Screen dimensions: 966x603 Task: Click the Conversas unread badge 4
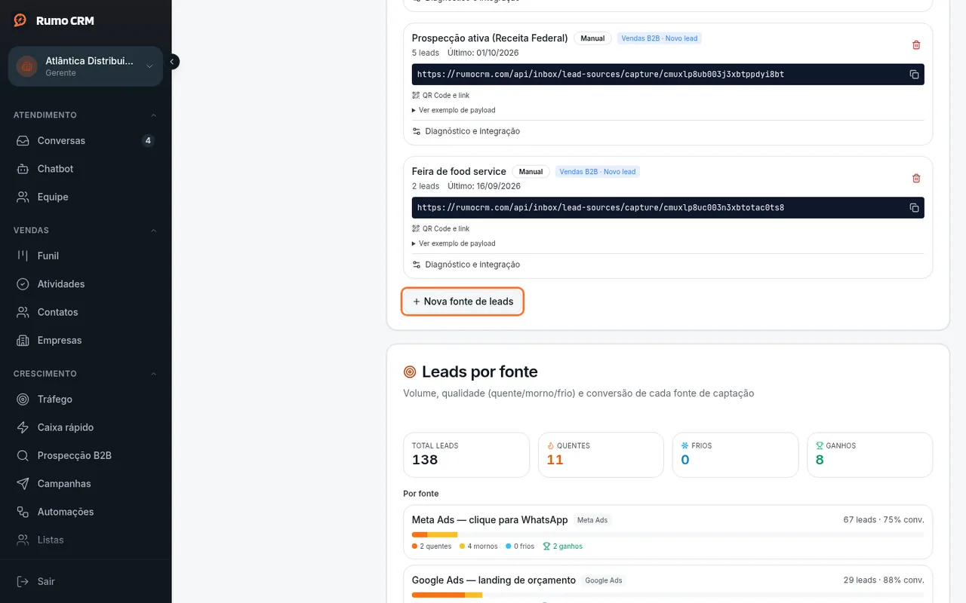tap(148, 140)
